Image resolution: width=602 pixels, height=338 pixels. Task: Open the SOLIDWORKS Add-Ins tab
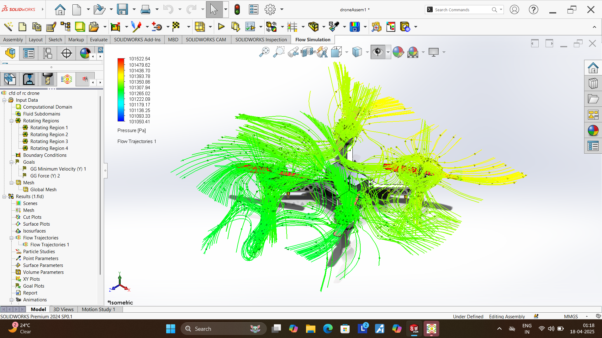tap(137, 39)
